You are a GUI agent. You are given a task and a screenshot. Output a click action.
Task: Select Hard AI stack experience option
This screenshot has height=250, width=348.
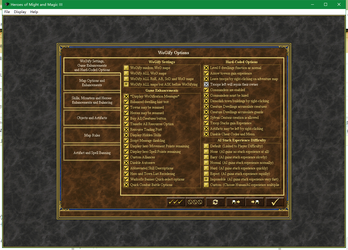click(x=206, y=168)
